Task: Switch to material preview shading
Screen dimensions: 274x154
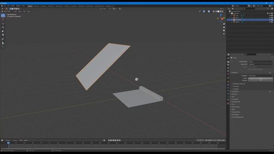Action: click(220, 12)
